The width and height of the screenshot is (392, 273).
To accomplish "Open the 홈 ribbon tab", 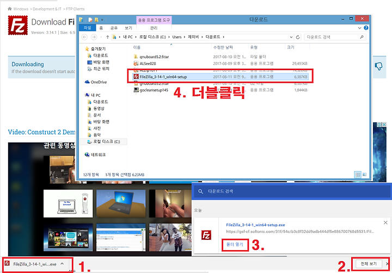I will pyautogui.click(x=101, y=28).
